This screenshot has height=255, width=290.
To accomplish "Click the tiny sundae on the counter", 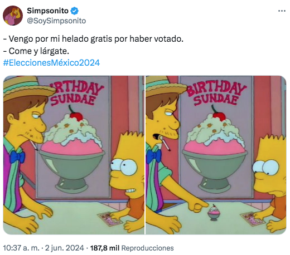I will click(214, 213).
